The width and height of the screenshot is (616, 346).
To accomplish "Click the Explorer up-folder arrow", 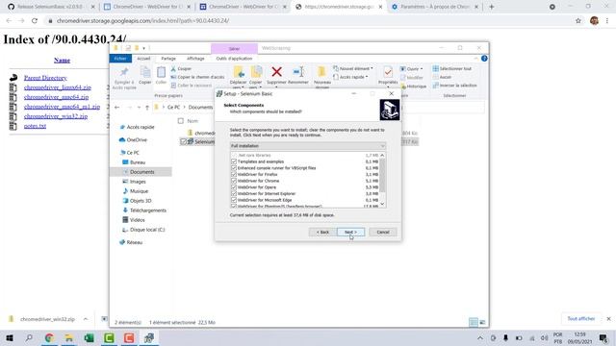I will point(147,107).
